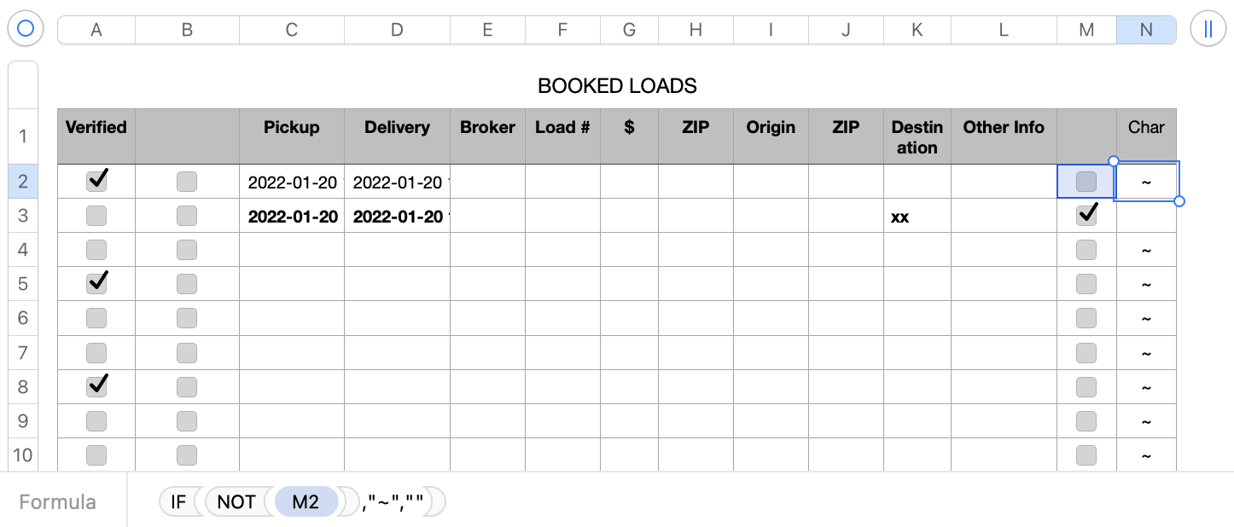Click the Broker header cell

pos(487,128)
